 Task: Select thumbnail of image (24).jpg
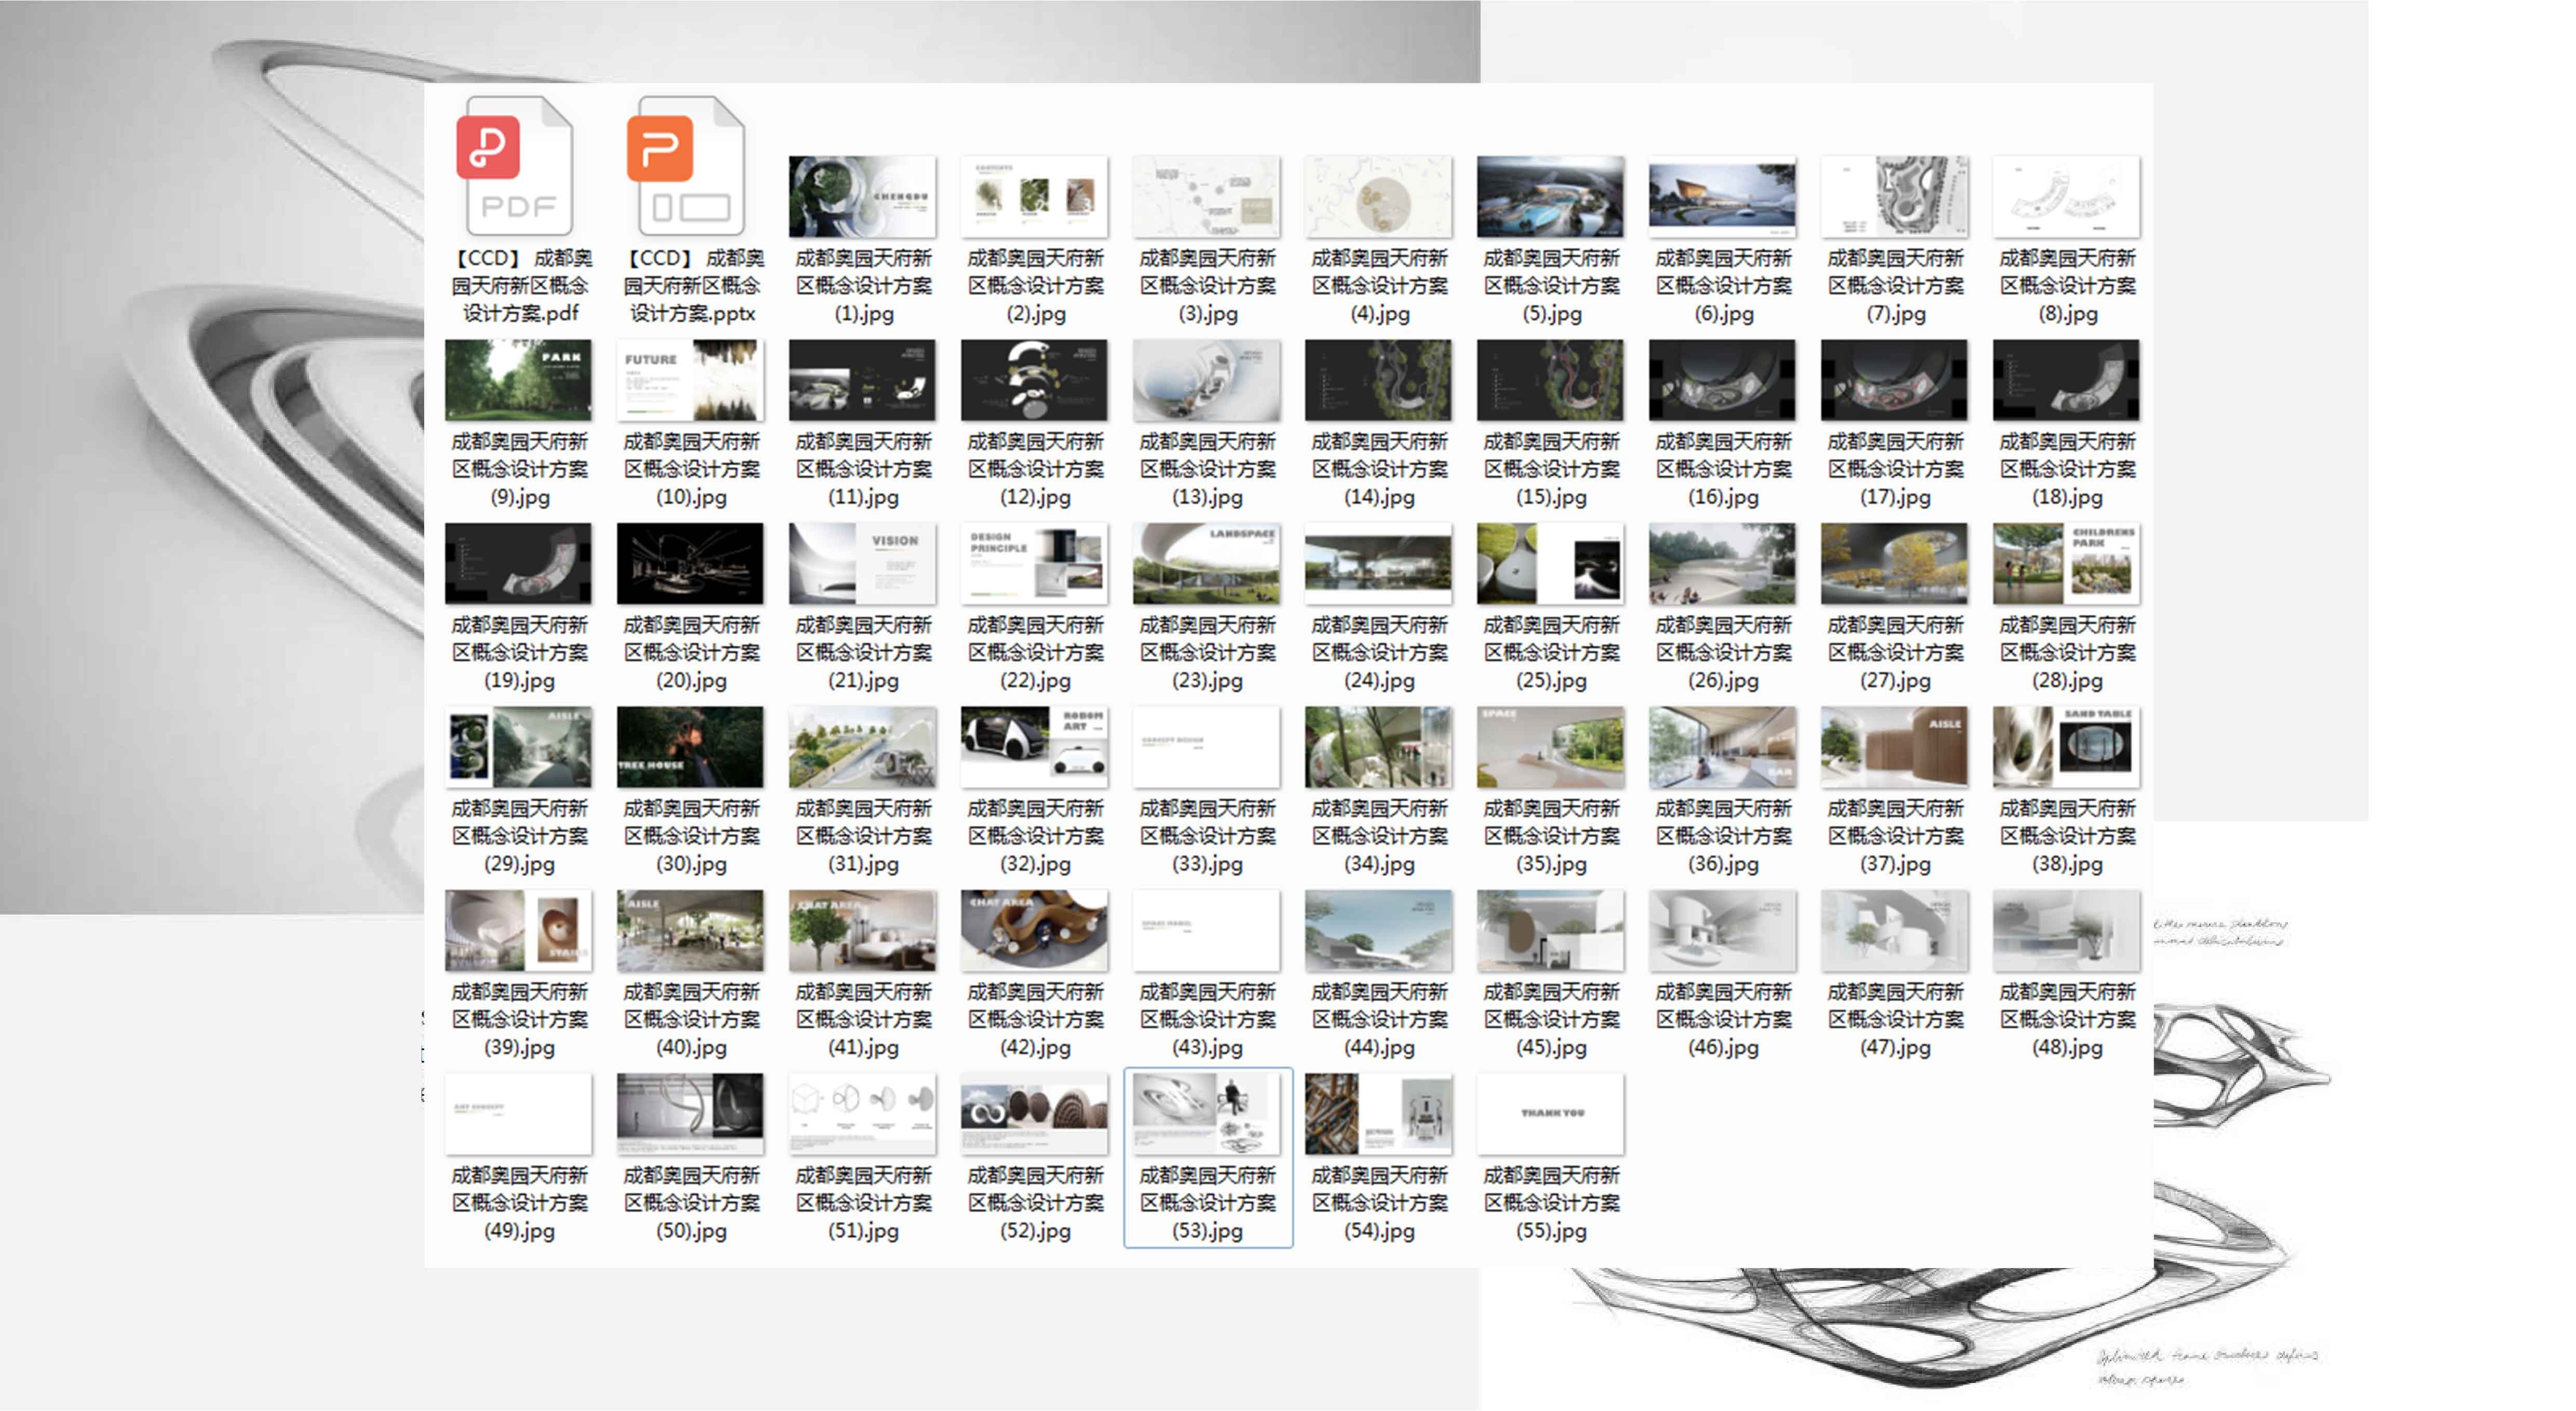pyautogui.click(x=1378, y=564)
